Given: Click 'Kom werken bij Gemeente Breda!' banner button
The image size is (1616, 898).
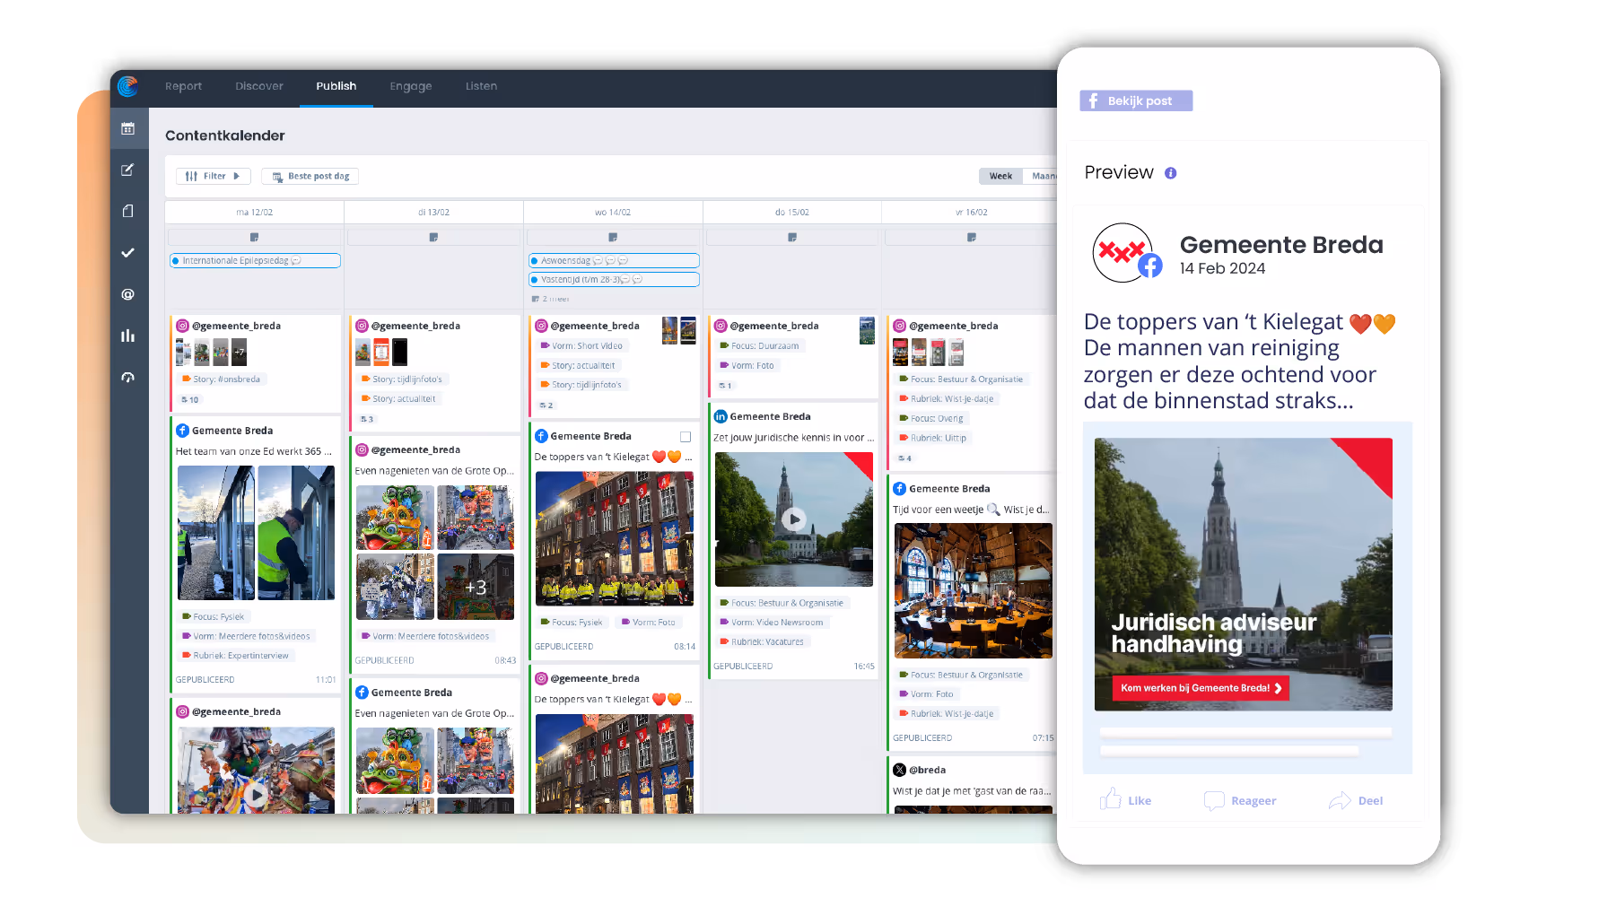Looking at the screenshot, I should [1201, 688].
